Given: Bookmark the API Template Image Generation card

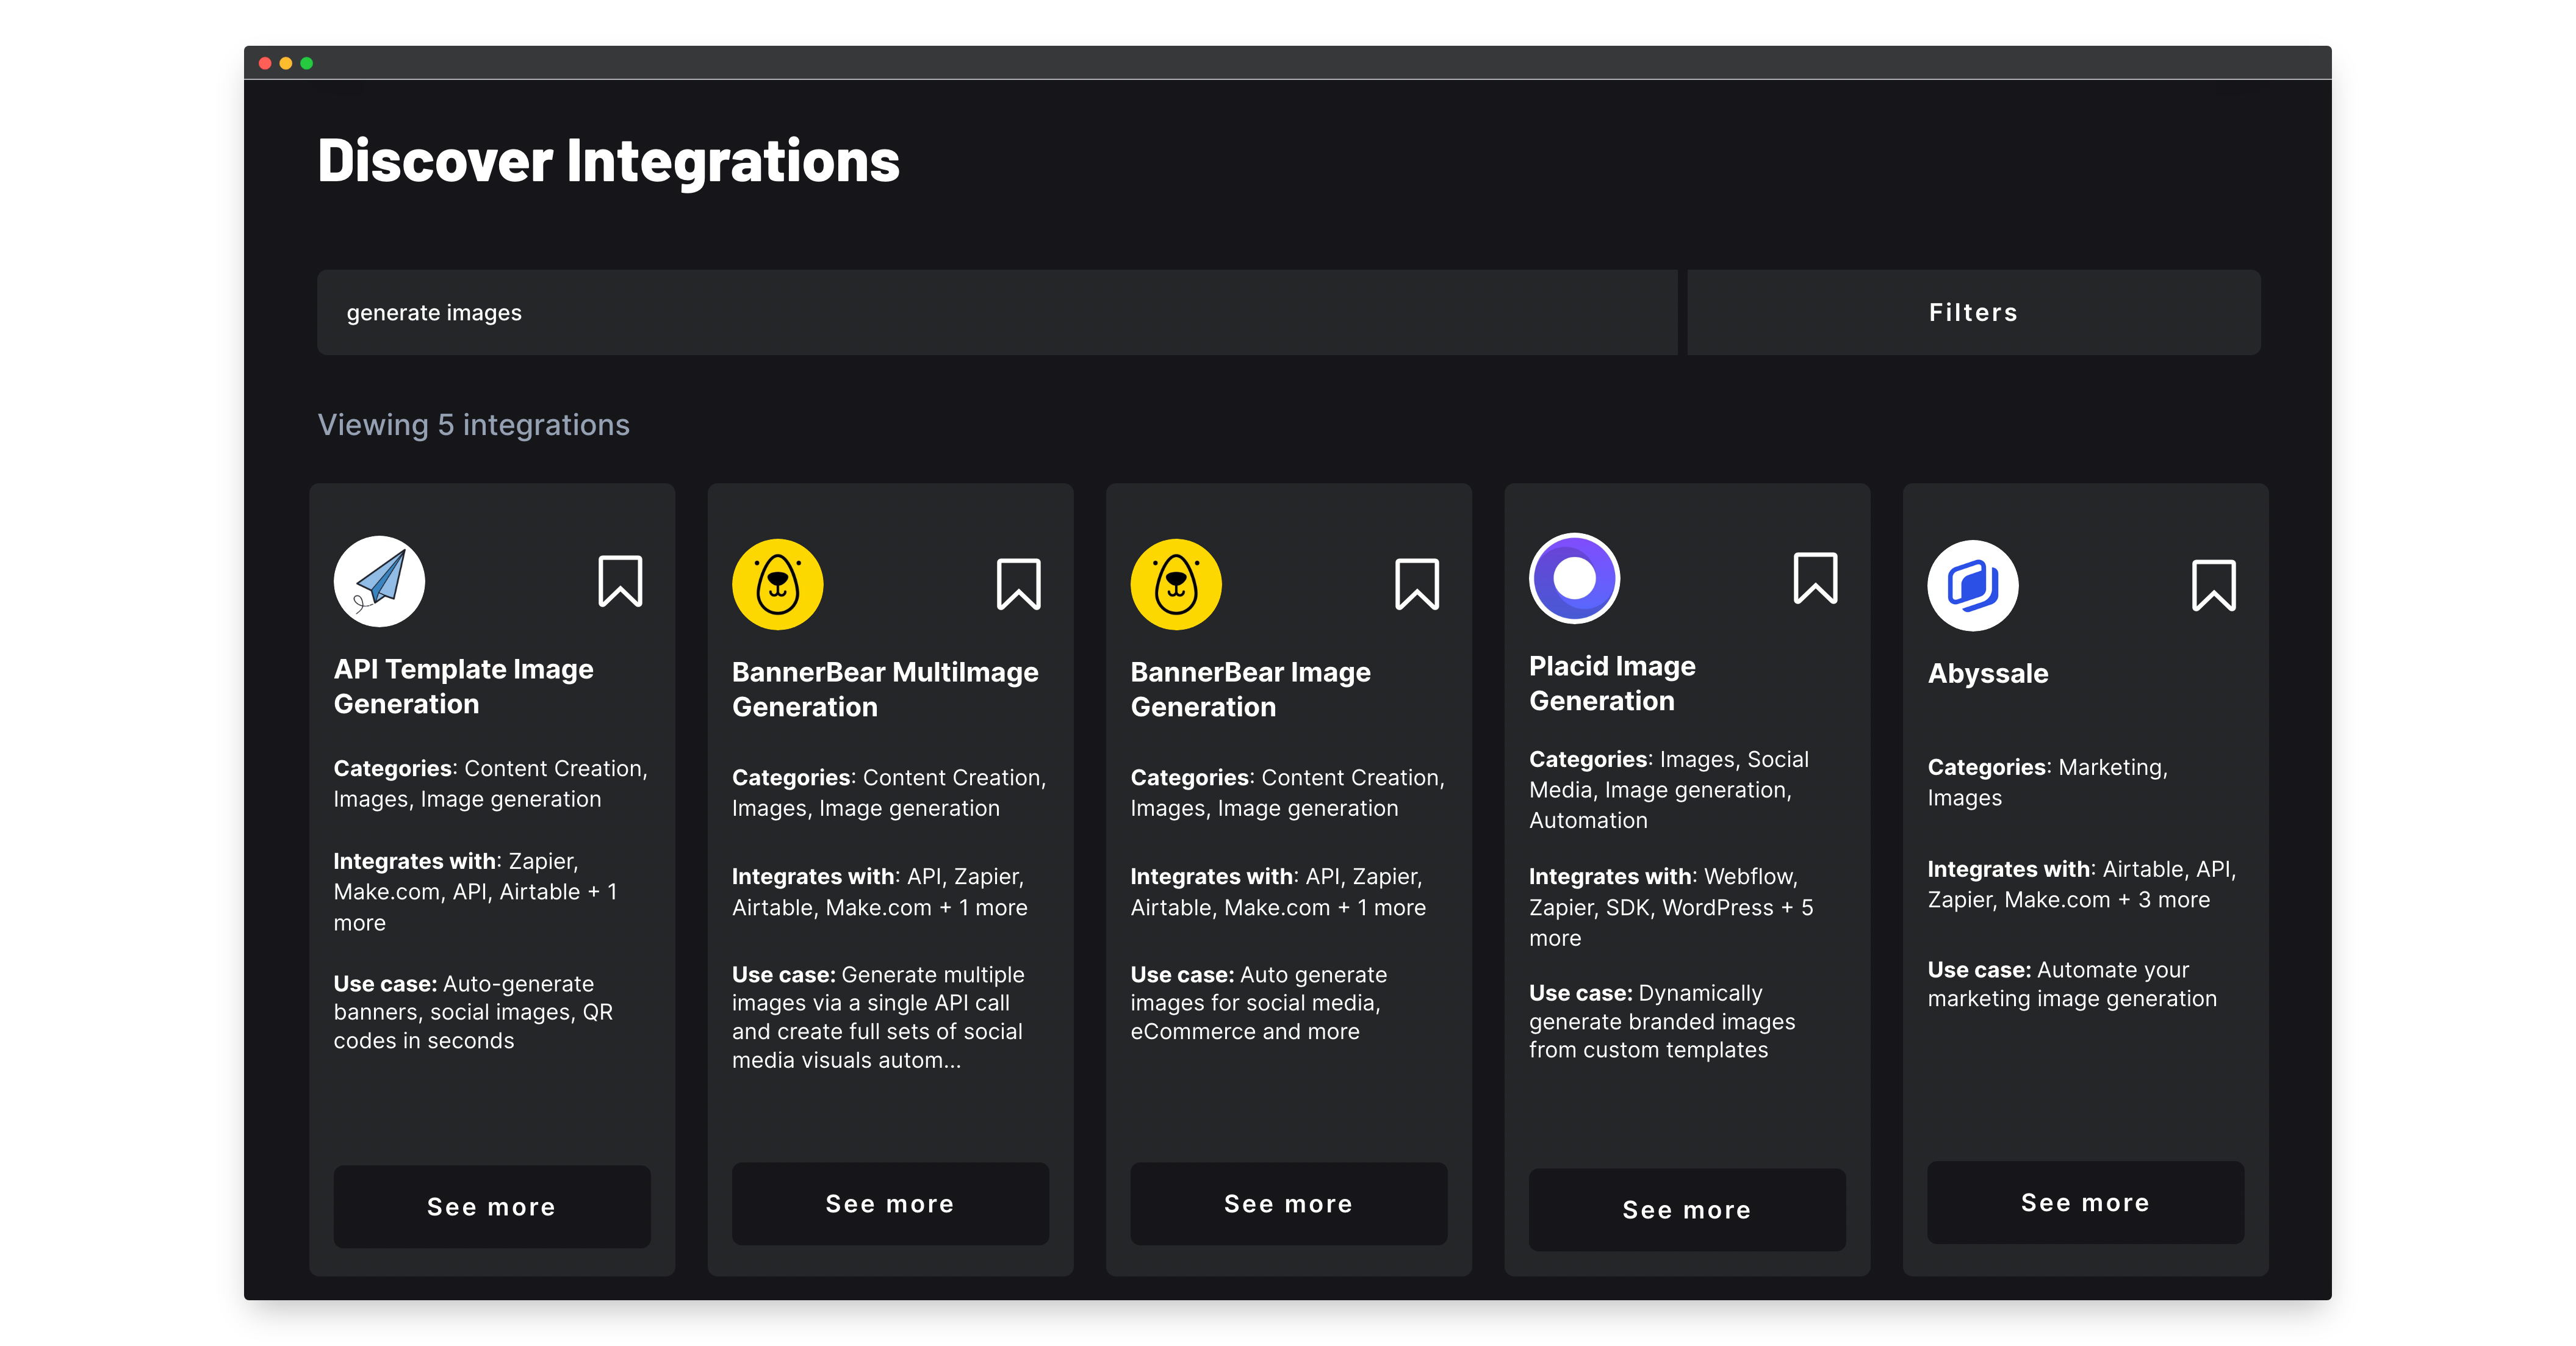Looking at the screenshot, I should pyautogui.click(x=620, y=581).
